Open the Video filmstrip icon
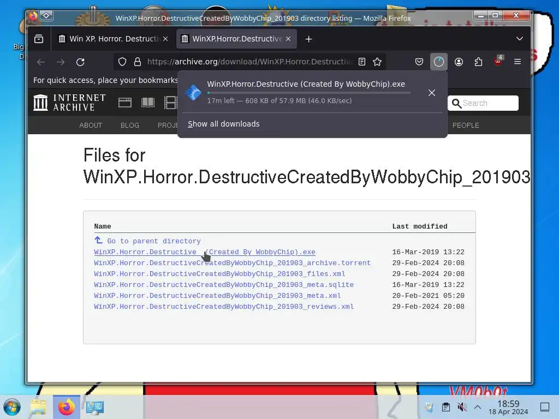Screen dimensions: 559x419 coord(170,103)
